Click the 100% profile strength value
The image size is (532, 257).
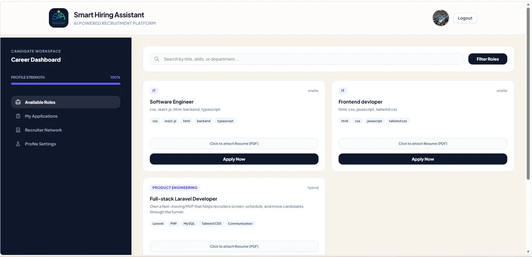pos(115,77)
